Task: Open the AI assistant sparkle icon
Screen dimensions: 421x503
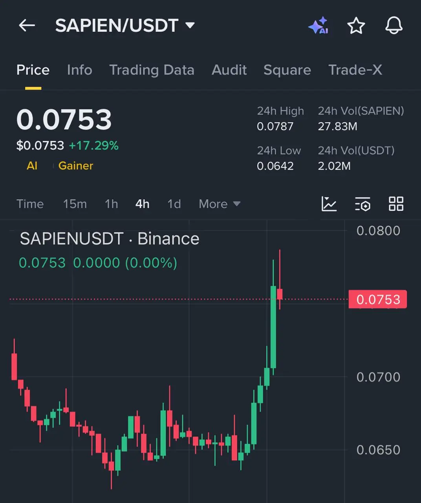Action: 318,26
